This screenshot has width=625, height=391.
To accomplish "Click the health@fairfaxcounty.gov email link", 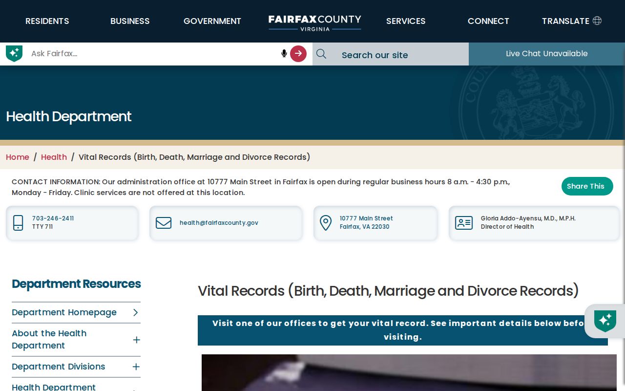I will (219, 223).
